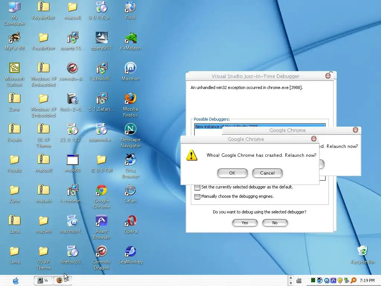Click Cancel in the front Chrome crash dialog
This screenshot has height=286, width=381.
pyautogui.click(x=267, y=173)
